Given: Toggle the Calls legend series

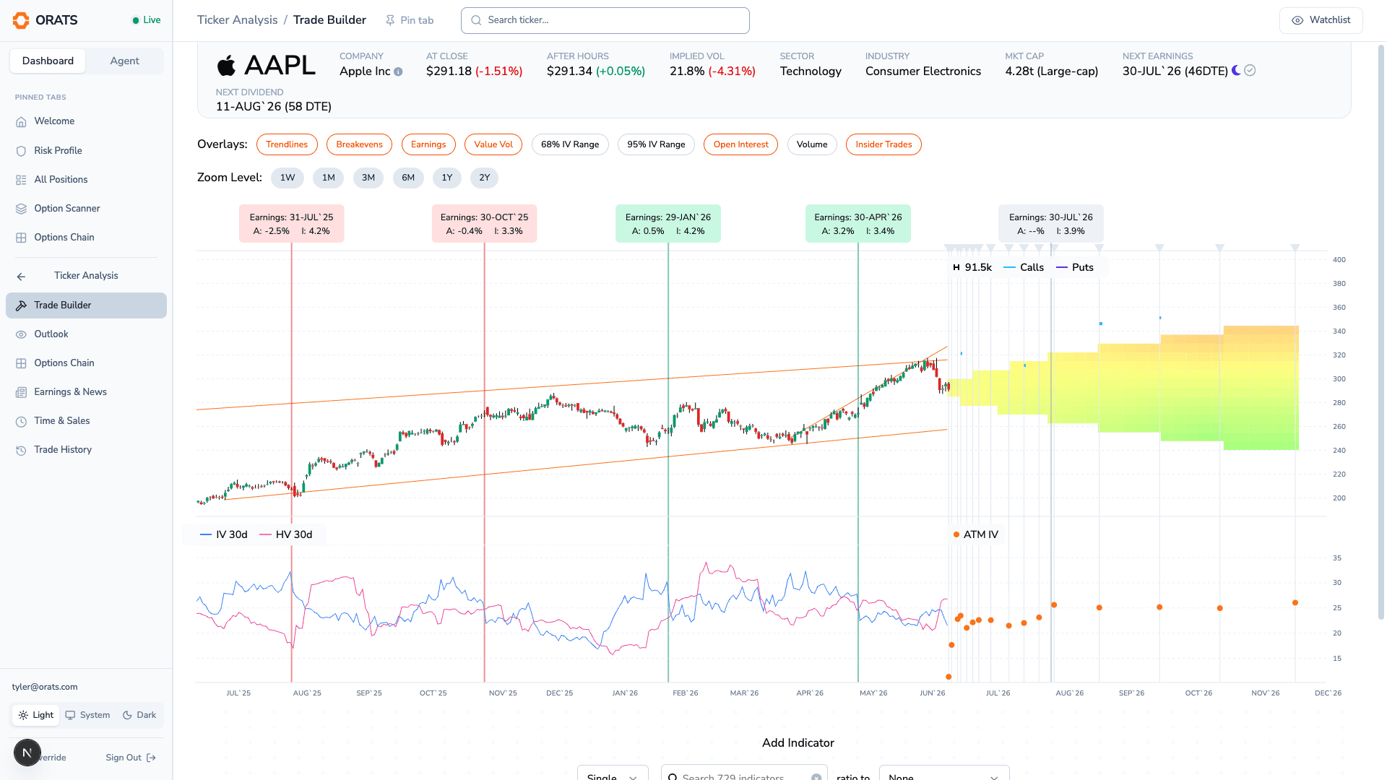Looking at the screenshot, I should tap(1024, 267).
